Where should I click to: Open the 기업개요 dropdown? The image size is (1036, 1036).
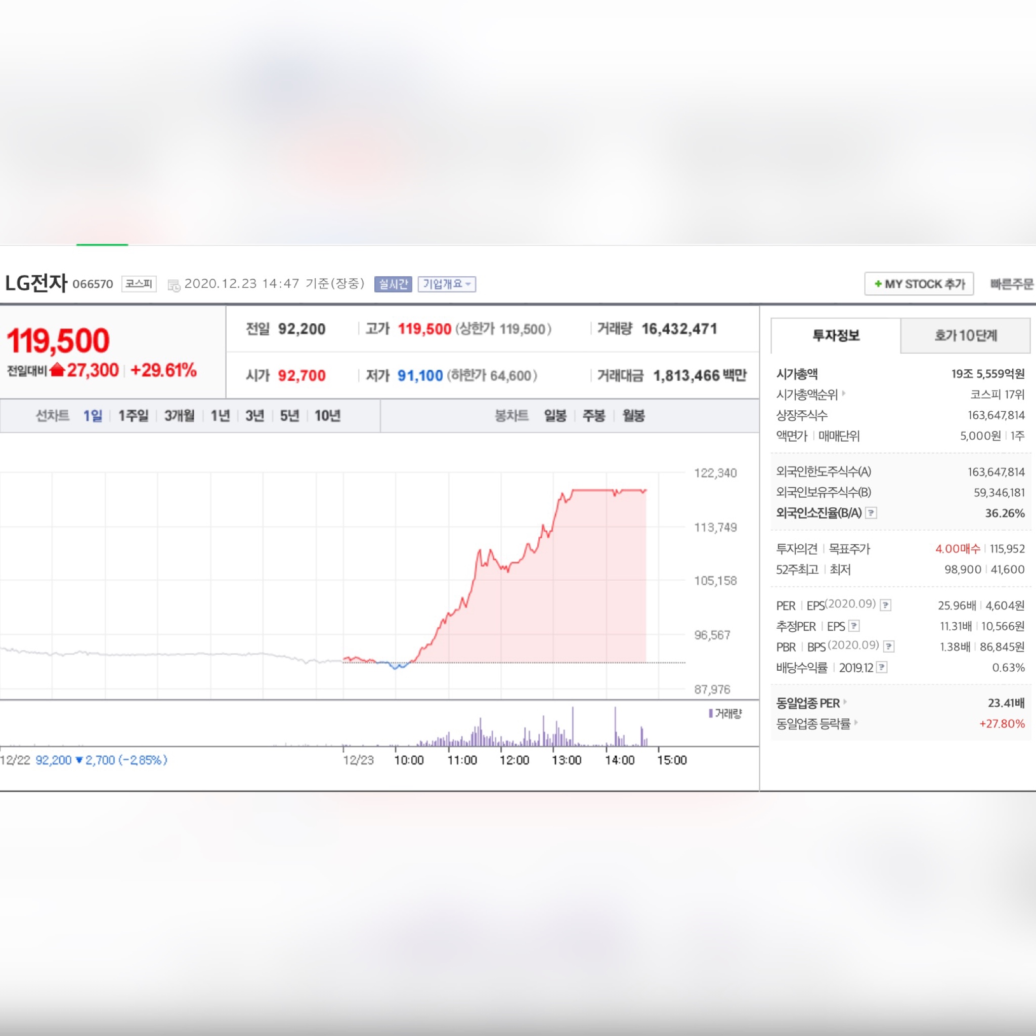click(447, 284)
